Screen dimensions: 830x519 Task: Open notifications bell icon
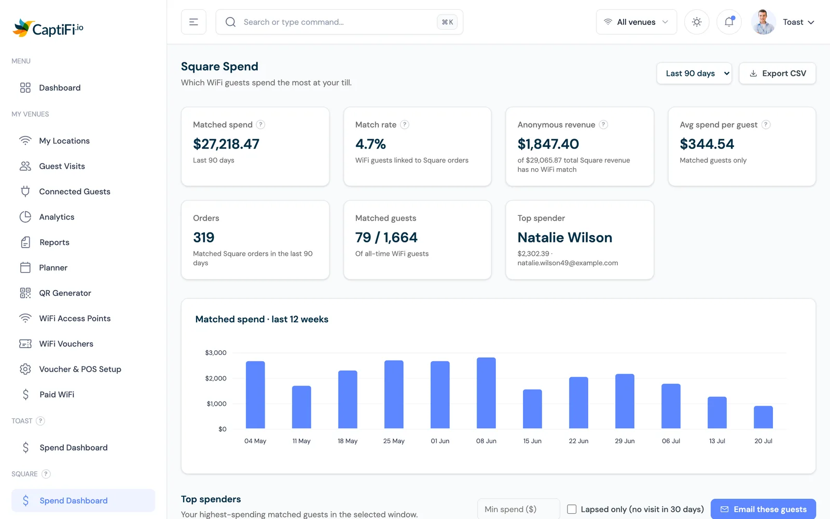click(729, 22)
